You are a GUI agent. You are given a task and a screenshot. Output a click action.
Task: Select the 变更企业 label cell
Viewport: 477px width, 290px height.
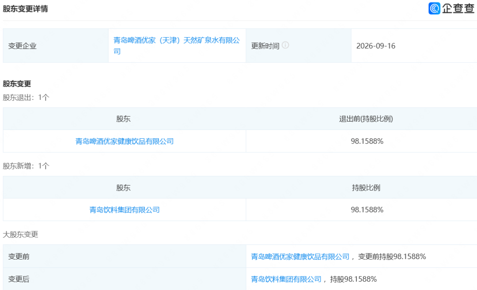[56, 46]
